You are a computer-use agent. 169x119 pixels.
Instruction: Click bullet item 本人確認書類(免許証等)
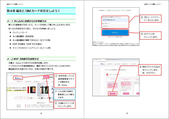[23, 36]
